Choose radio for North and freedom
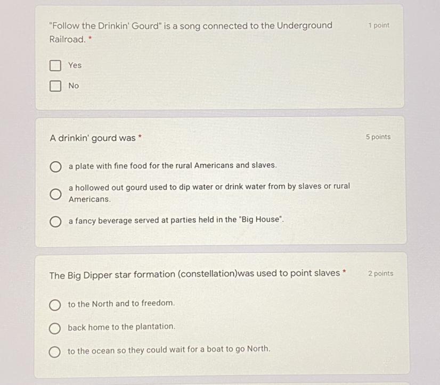Screen dimensions: 440x385 pyautogui.click(x=55, y=305)
